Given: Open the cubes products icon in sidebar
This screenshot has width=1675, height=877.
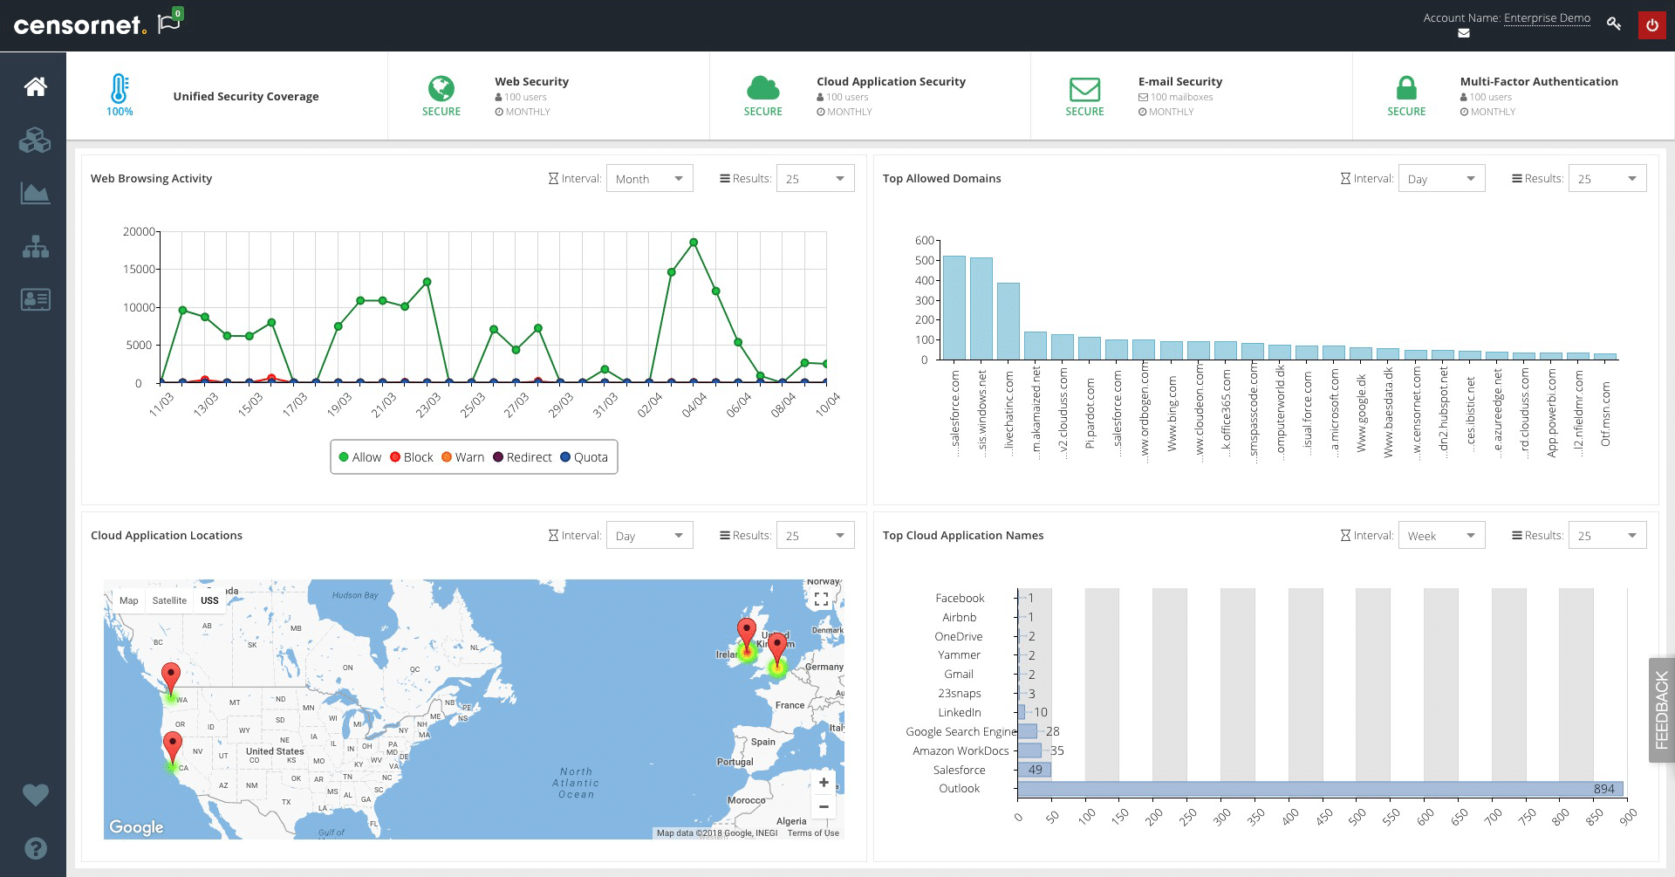Looking at the screenshot, I should coord(35,140).
